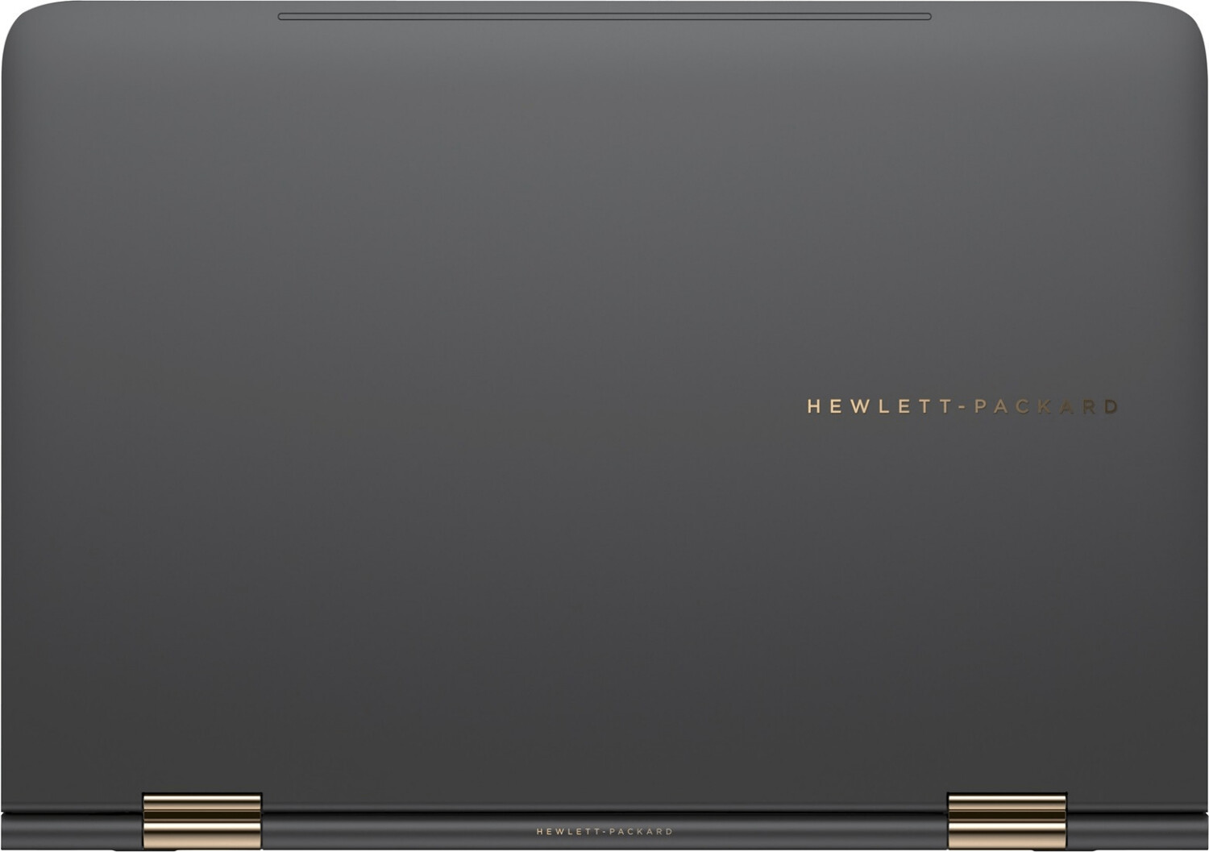Image resolution: width=1209 pixels, height=852 pixels.
Task: Click the upper segment of left hinge
Action: (x=202, y=805)
